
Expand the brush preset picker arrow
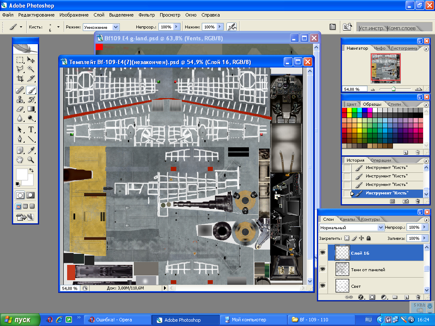point(58,27)
